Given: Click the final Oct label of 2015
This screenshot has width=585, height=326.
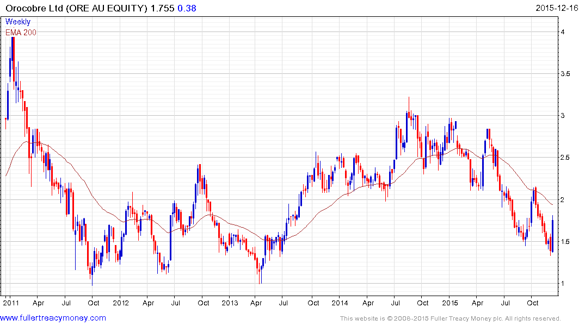Looking at the screenshot, I should 532,303.
